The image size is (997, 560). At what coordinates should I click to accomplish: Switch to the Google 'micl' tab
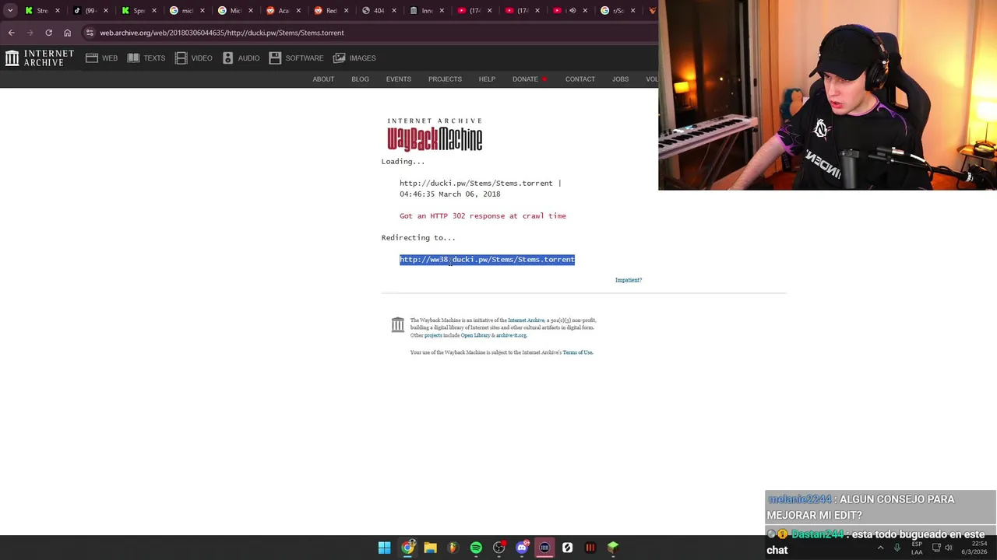(187, 11)
